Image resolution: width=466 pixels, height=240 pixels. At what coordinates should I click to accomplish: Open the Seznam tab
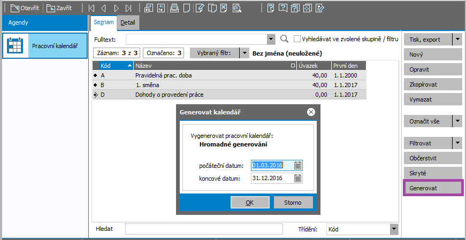tap(103, 22)
